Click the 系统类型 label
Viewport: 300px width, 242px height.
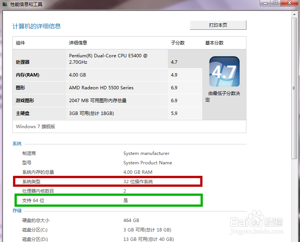31,182
